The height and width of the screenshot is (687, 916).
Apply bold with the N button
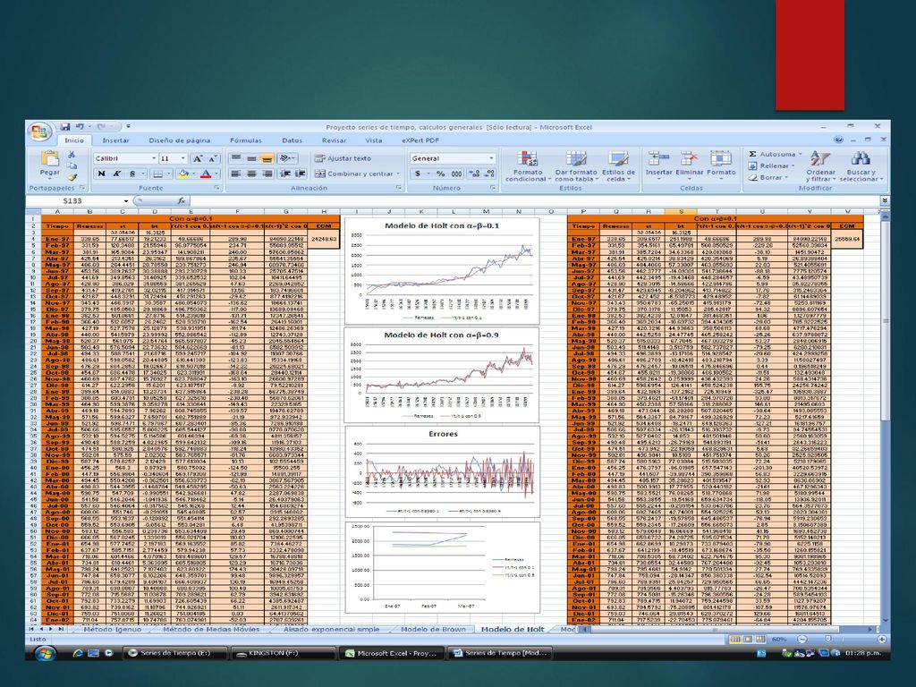point(102,174)
